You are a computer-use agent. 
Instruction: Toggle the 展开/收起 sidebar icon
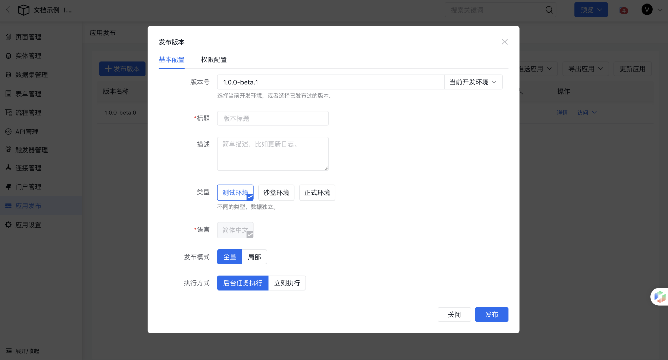[9, 351]
